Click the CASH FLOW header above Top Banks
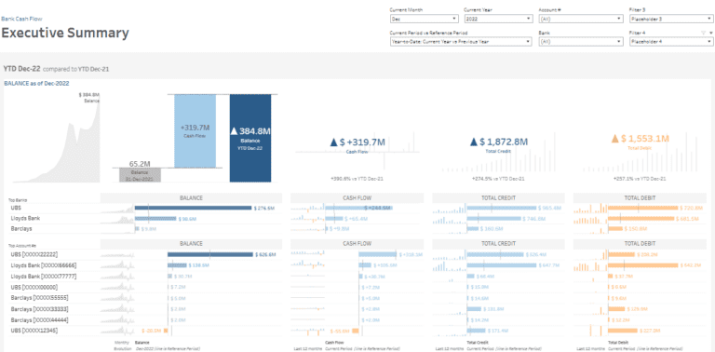 [x=357, y=198]
